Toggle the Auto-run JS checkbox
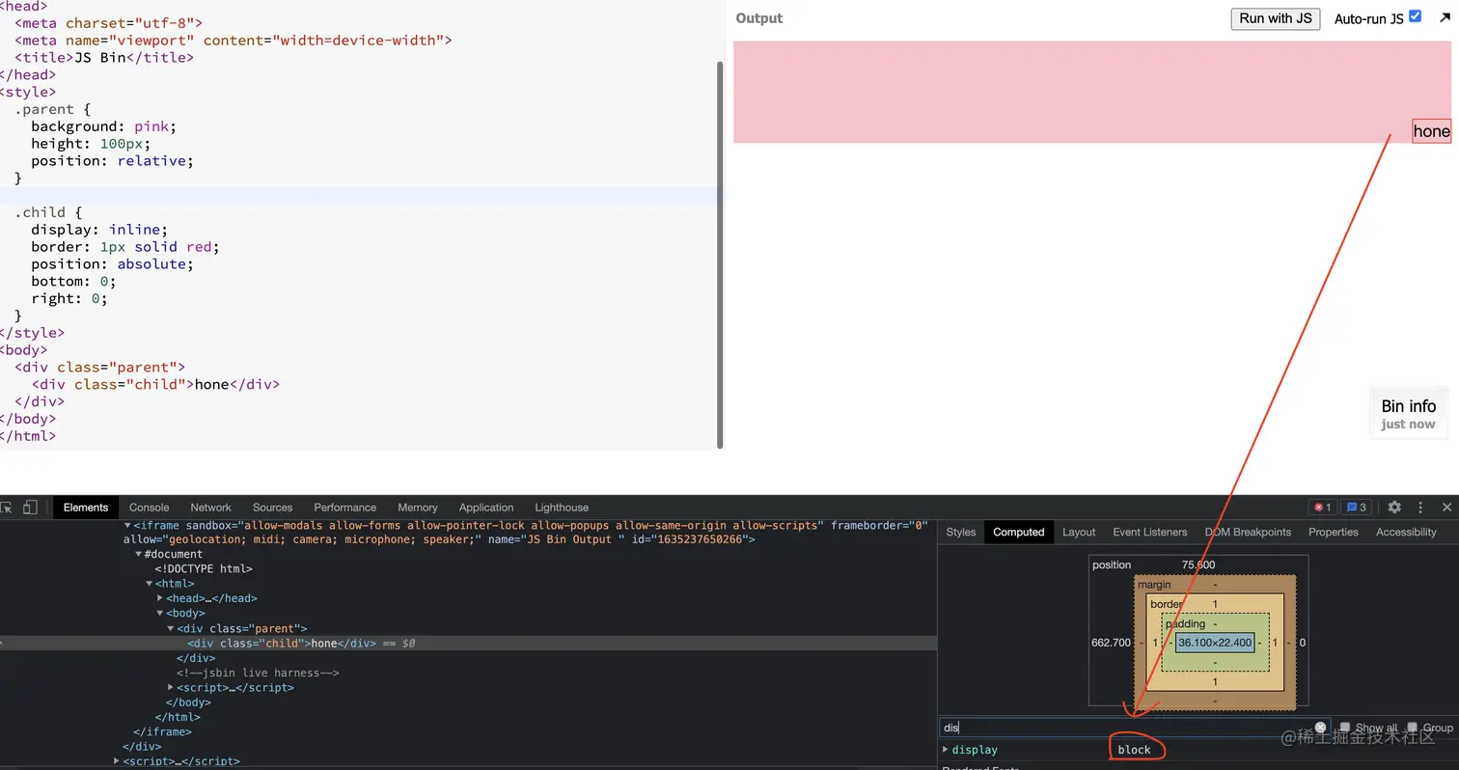Viewport: 1459px width, 770px height. (x=1415, y=16)
